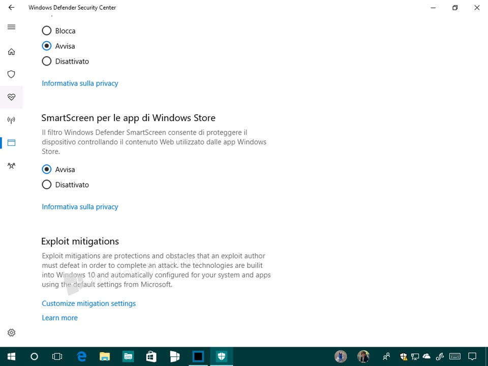This screenshot has width=488, height=366.
Task: Open Firewall & network protection antenna icon
Action: tap(12, 120)
